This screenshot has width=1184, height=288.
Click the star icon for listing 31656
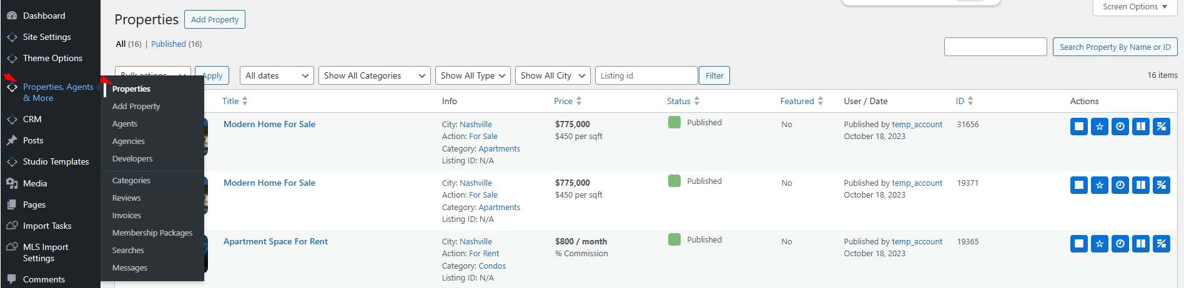(x=1099, y=127)
